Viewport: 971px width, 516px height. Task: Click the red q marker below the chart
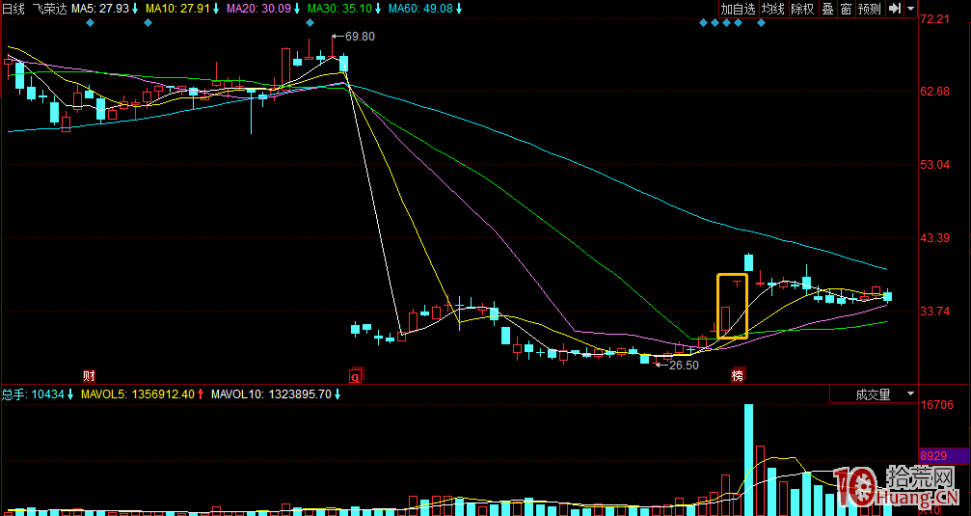[x=356, y=375]
